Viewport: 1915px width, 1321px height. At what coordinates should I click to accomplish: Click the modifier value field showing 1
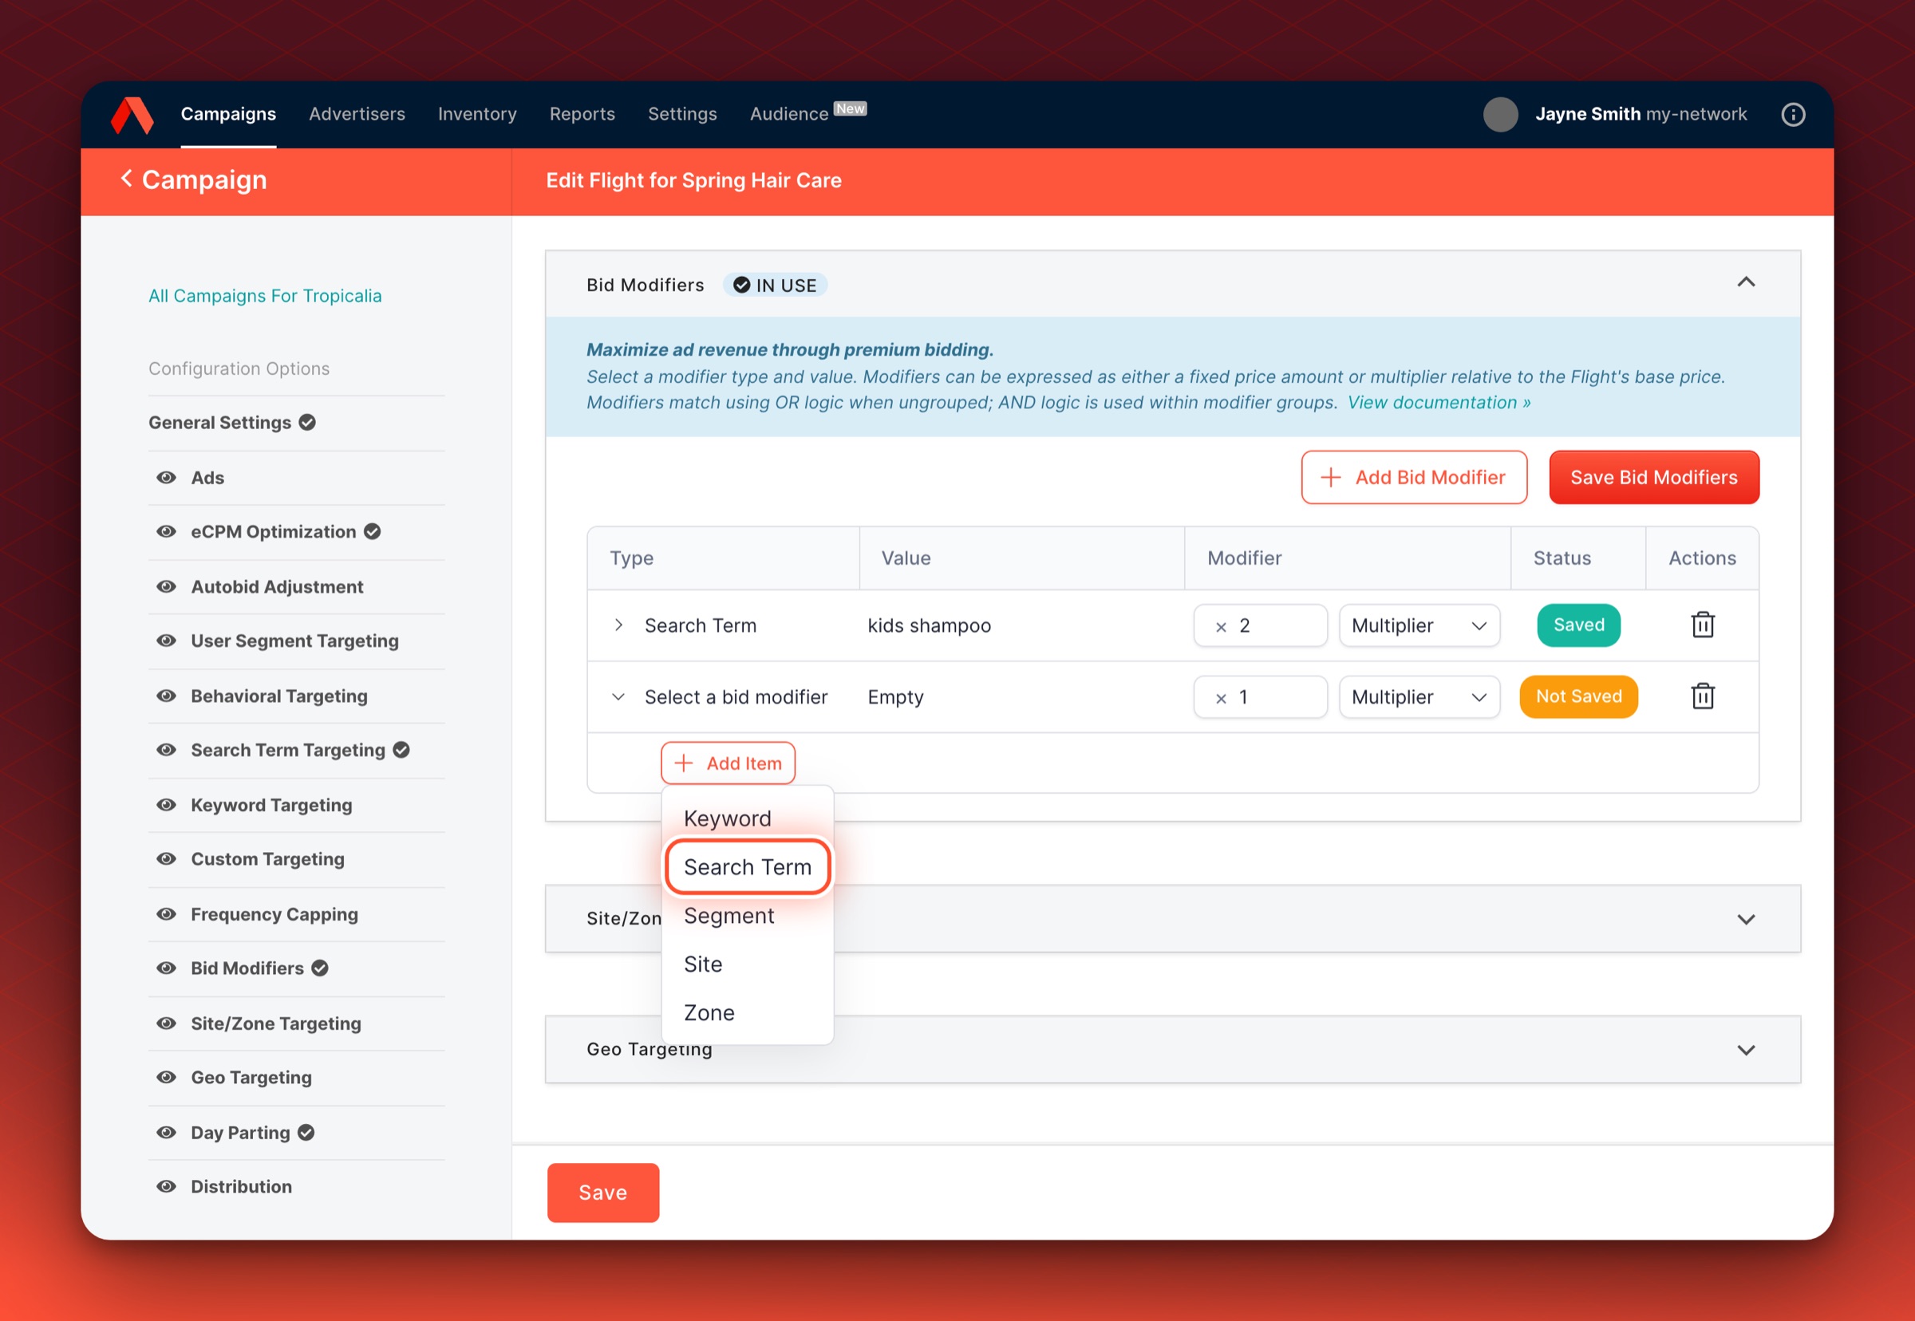[1260, 697]
